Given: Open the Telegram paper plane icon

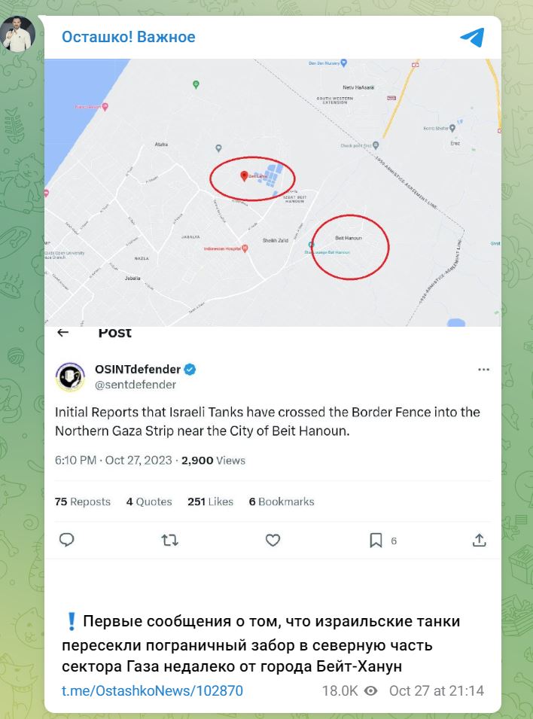Looking at the screenshot, I should (x=472, y=37).
